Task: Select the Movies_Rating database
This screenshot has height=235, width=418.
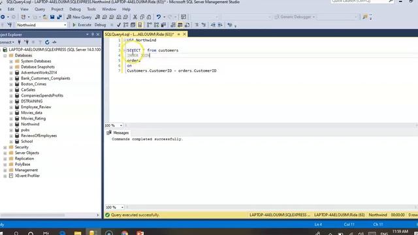Action: pos(33,118)
